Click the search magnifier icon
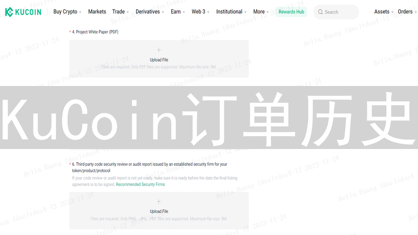 (320, 12)
